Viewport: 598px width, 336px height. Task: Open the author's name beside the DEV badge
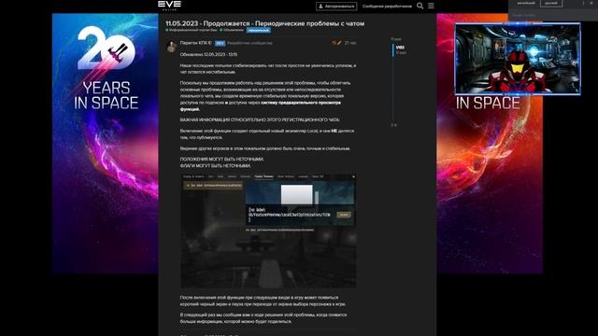click(195, 43)
